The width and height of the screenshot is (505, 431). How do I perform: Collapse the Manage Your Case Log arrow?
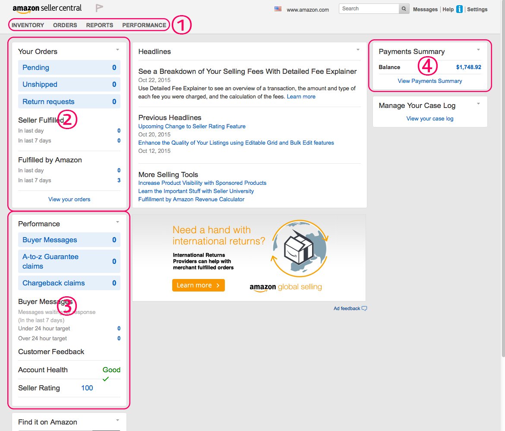tap(478, 104)
